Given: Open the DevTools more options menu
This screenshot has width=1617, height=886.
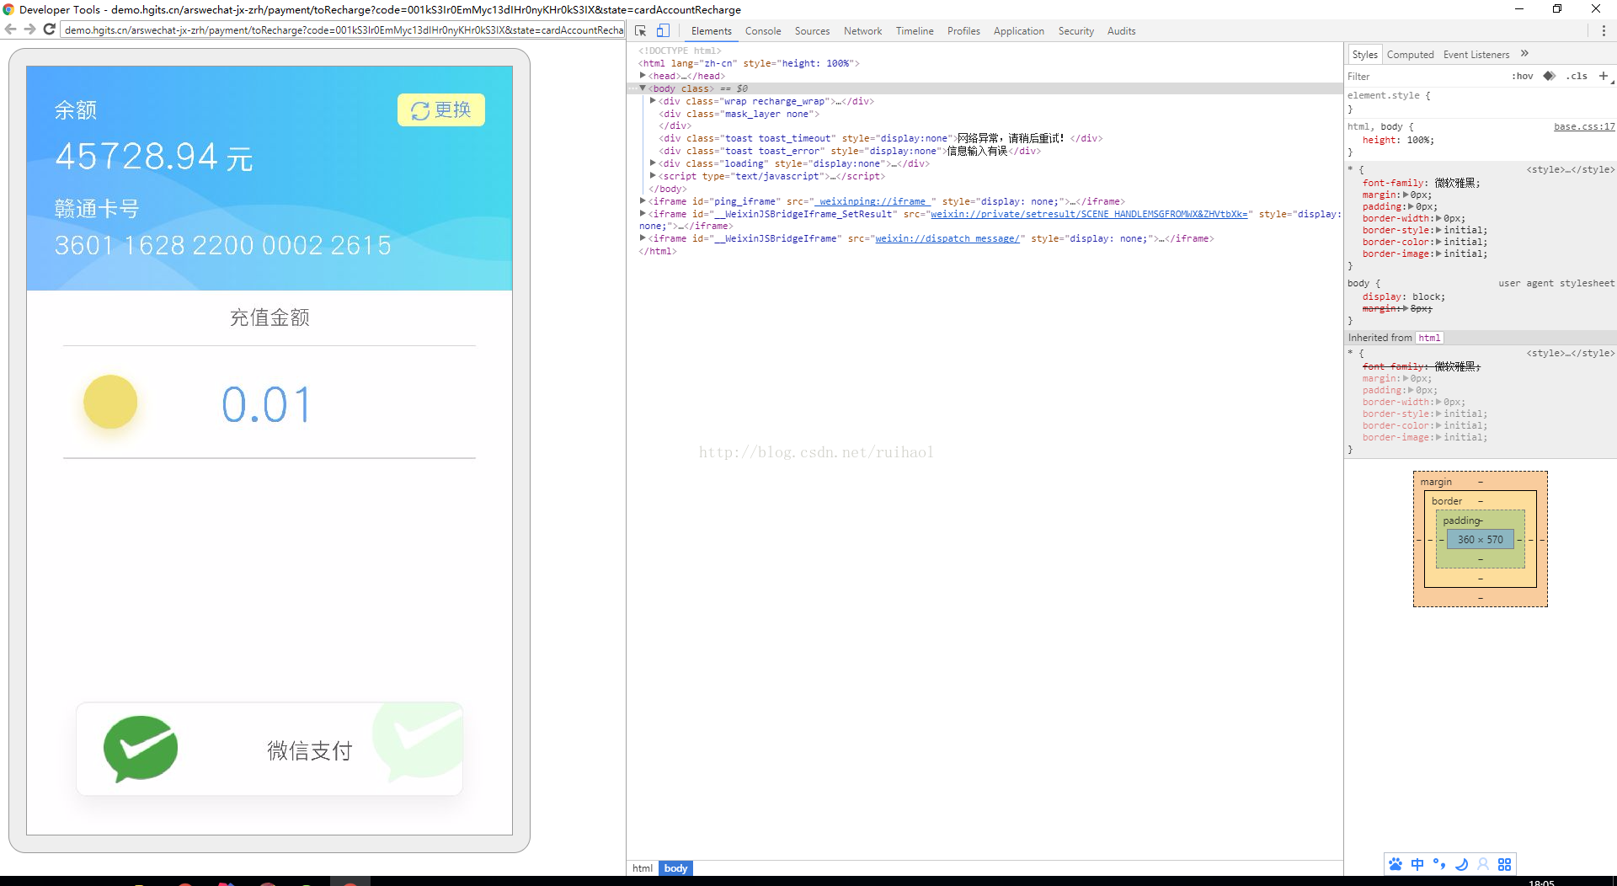Looking at the screenshot, I should (x=1604, y=31).
